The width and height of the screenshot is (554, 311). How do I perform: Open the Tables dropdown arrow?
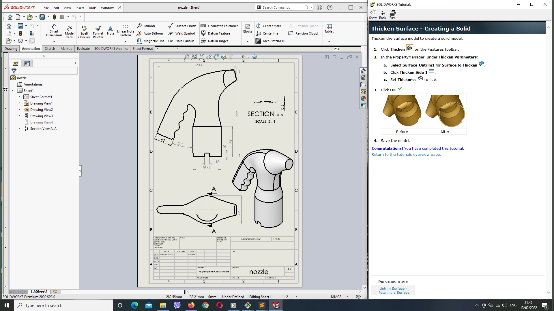coord(329,41)
